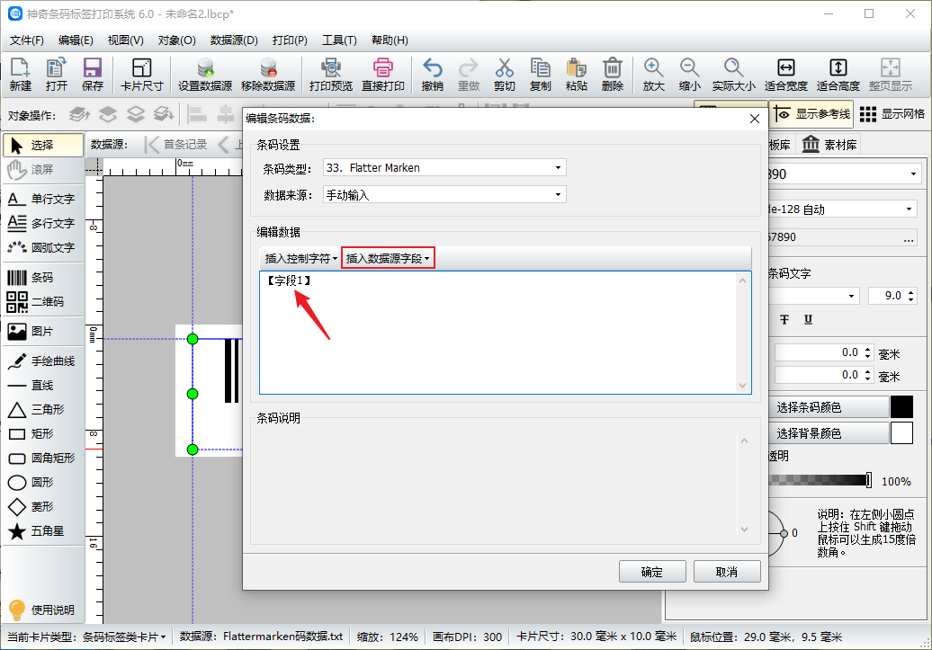Click the black barcode color swatch
Viewport: 932px width, 650px height.
901,407
